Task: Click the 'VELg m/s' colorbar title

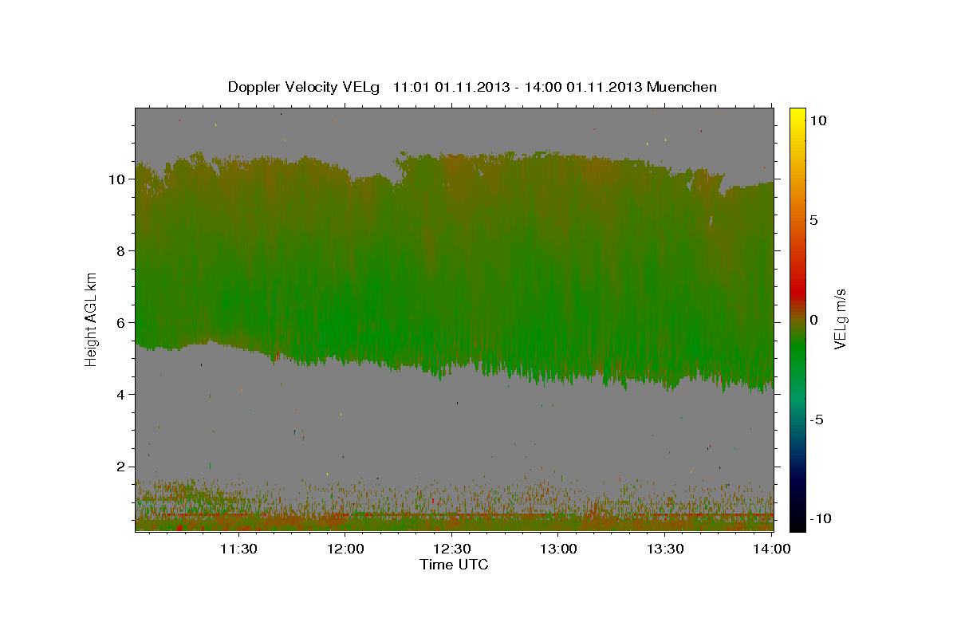Action: 841,319
